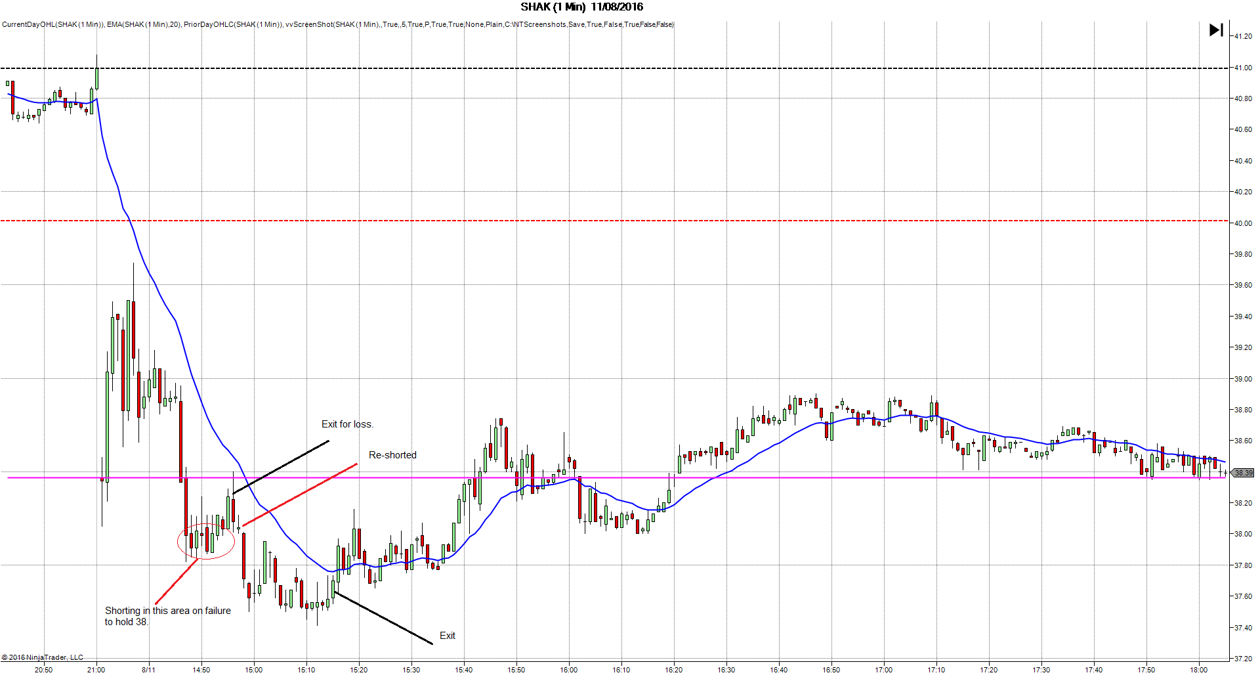Image resolution: width=1260 pixels, height=679 pixels.
Task: Click the 16:20 time axis label
Action: pyautogui.click(x=674, y=670)
